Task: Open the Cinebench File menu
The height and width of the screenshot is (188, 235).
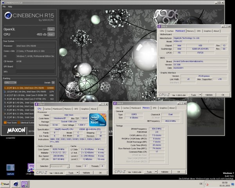Action: point(4,7)
